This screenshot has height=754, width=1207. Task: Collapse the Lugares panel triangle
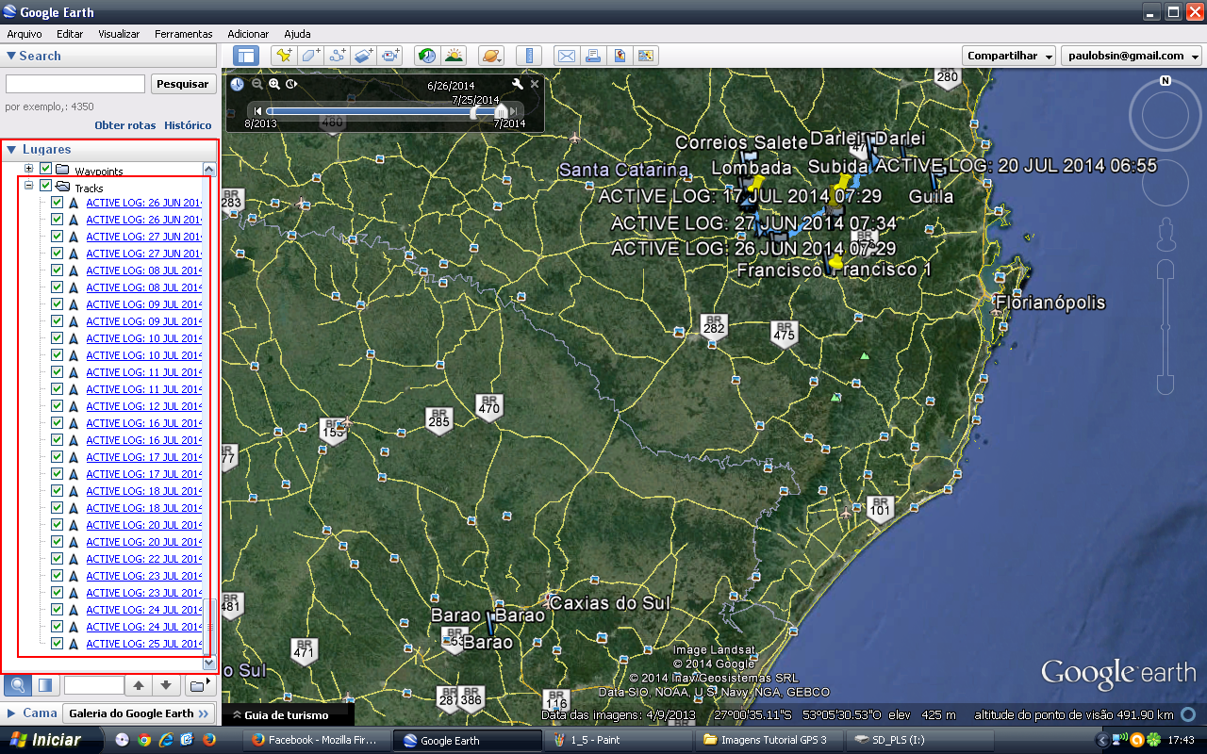[x=10, y=150]
